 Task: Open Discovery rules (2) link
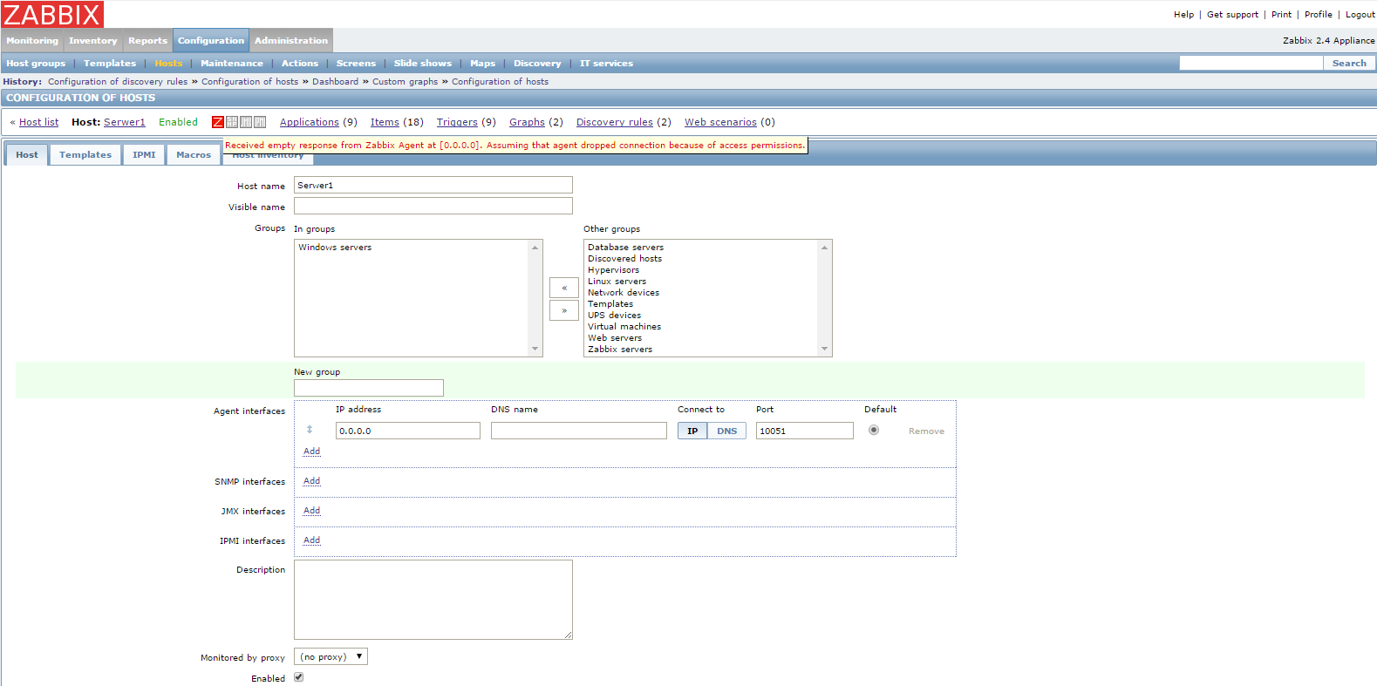tap(615, 122)
